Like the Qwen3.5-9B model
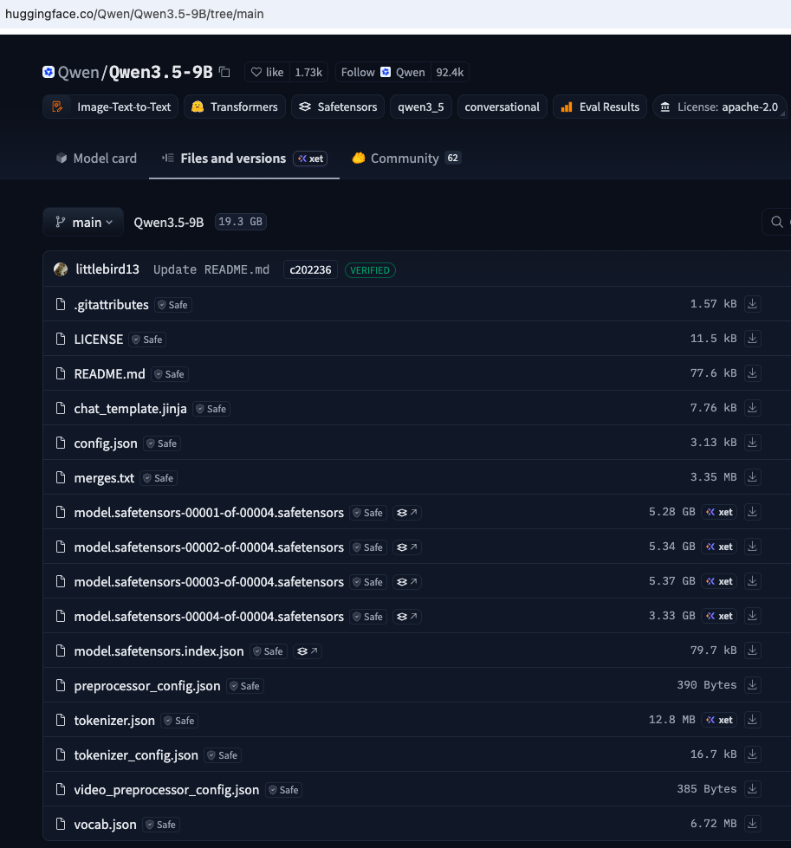 coord(267,73)
